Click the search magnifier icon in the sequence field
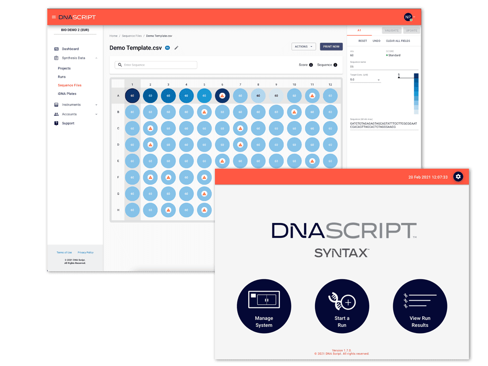488x366 pixels. click(x=120, y=65)
